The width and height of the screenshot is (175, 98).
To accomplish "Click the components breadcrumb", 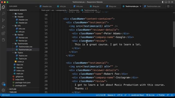I will [61, 10].
